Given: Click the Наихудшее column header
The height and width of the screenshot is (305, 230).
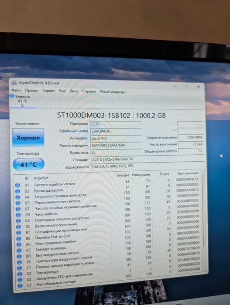Looking at the screenshot, I should pos(141,175).
